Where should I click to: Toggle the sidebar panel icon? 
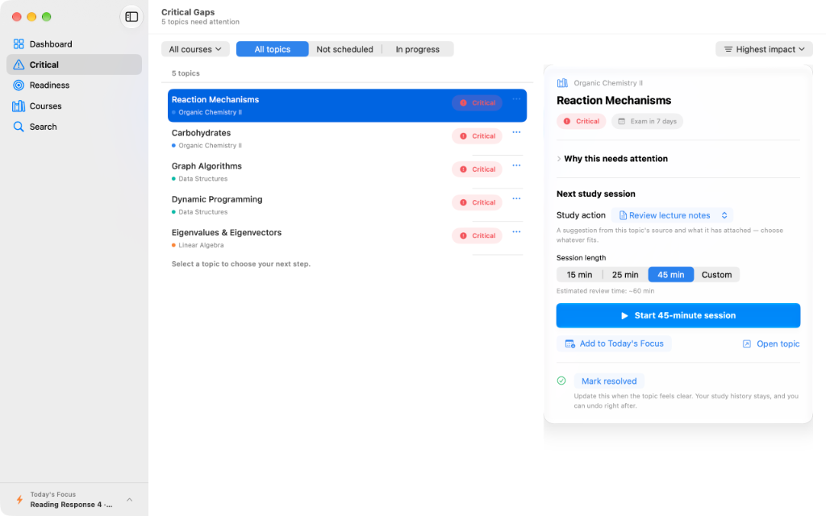click(131, 17)
